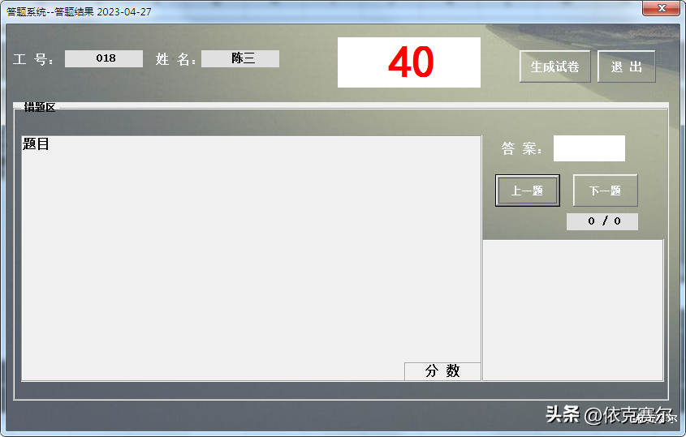Click the 工 号 label
The width and height of the screenshot is (686, 437).
point(33,59)
